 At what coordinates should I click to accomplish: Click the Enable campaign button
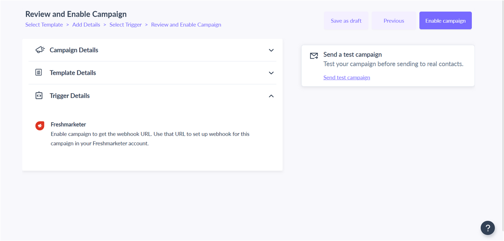445,21
